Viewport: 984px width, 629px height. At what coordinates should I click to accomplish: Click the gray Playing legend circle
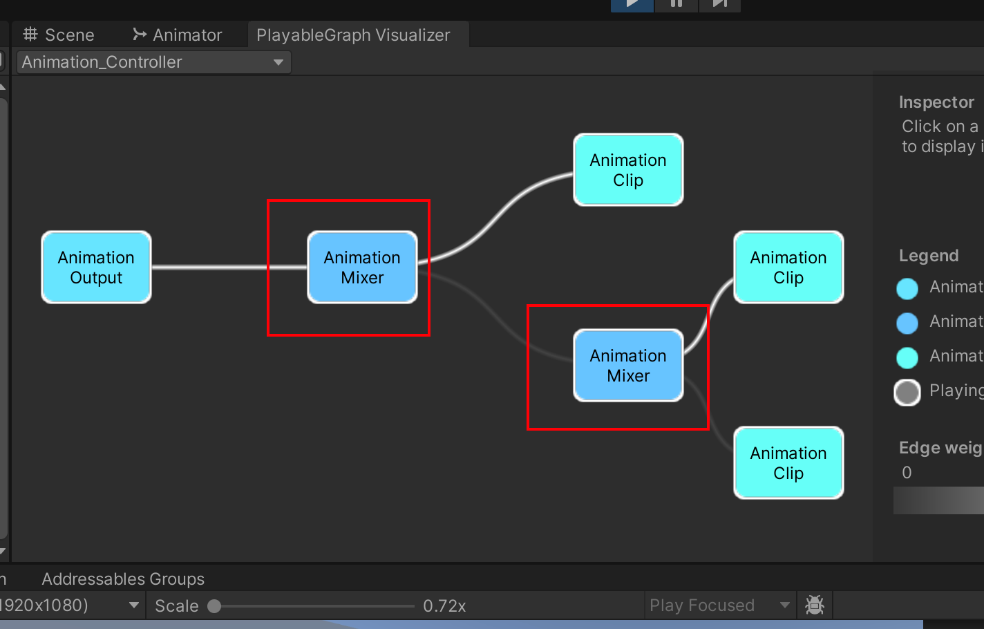(907, 392)
